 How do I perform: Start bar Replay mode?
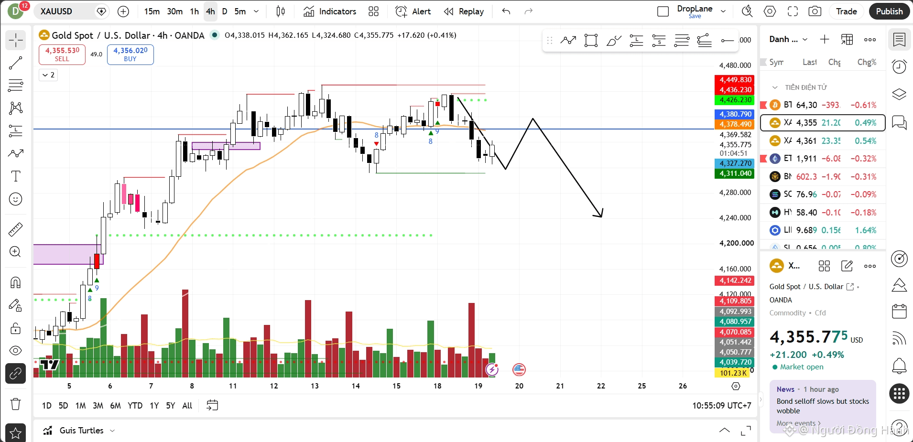tap(464, 11)
